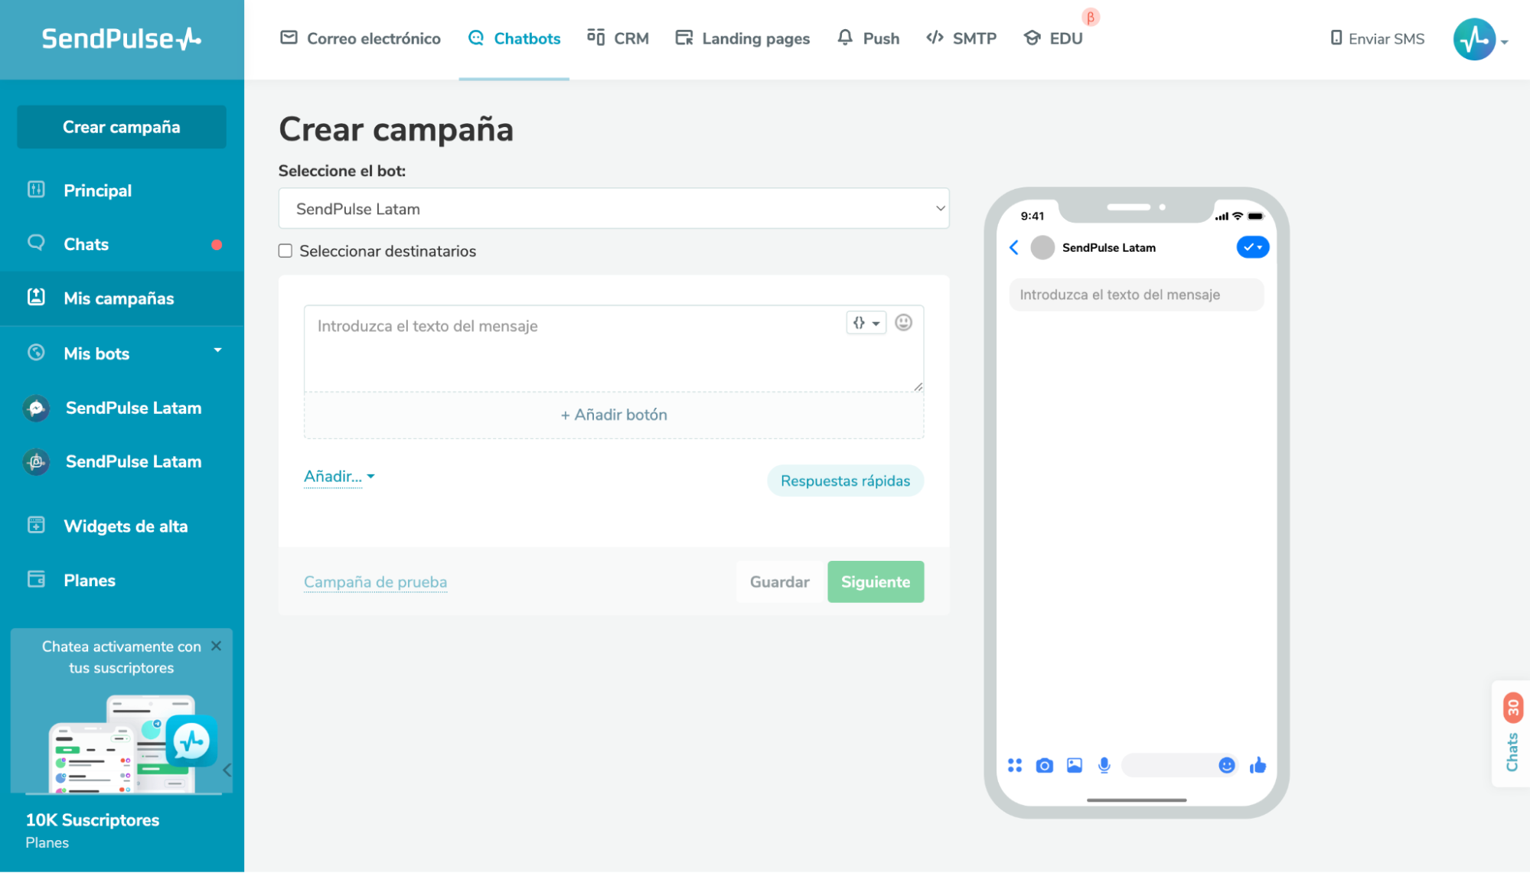Close the Chatea activamente promo banner
This screenshot has width=1530, height=873.
click(217, 646)
